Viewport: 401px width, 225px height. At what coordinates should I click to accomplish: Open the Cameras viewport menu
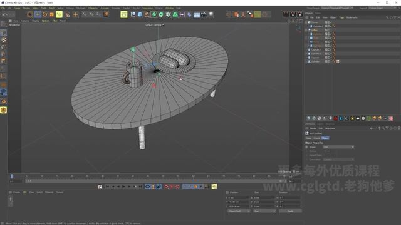(25, 21)
